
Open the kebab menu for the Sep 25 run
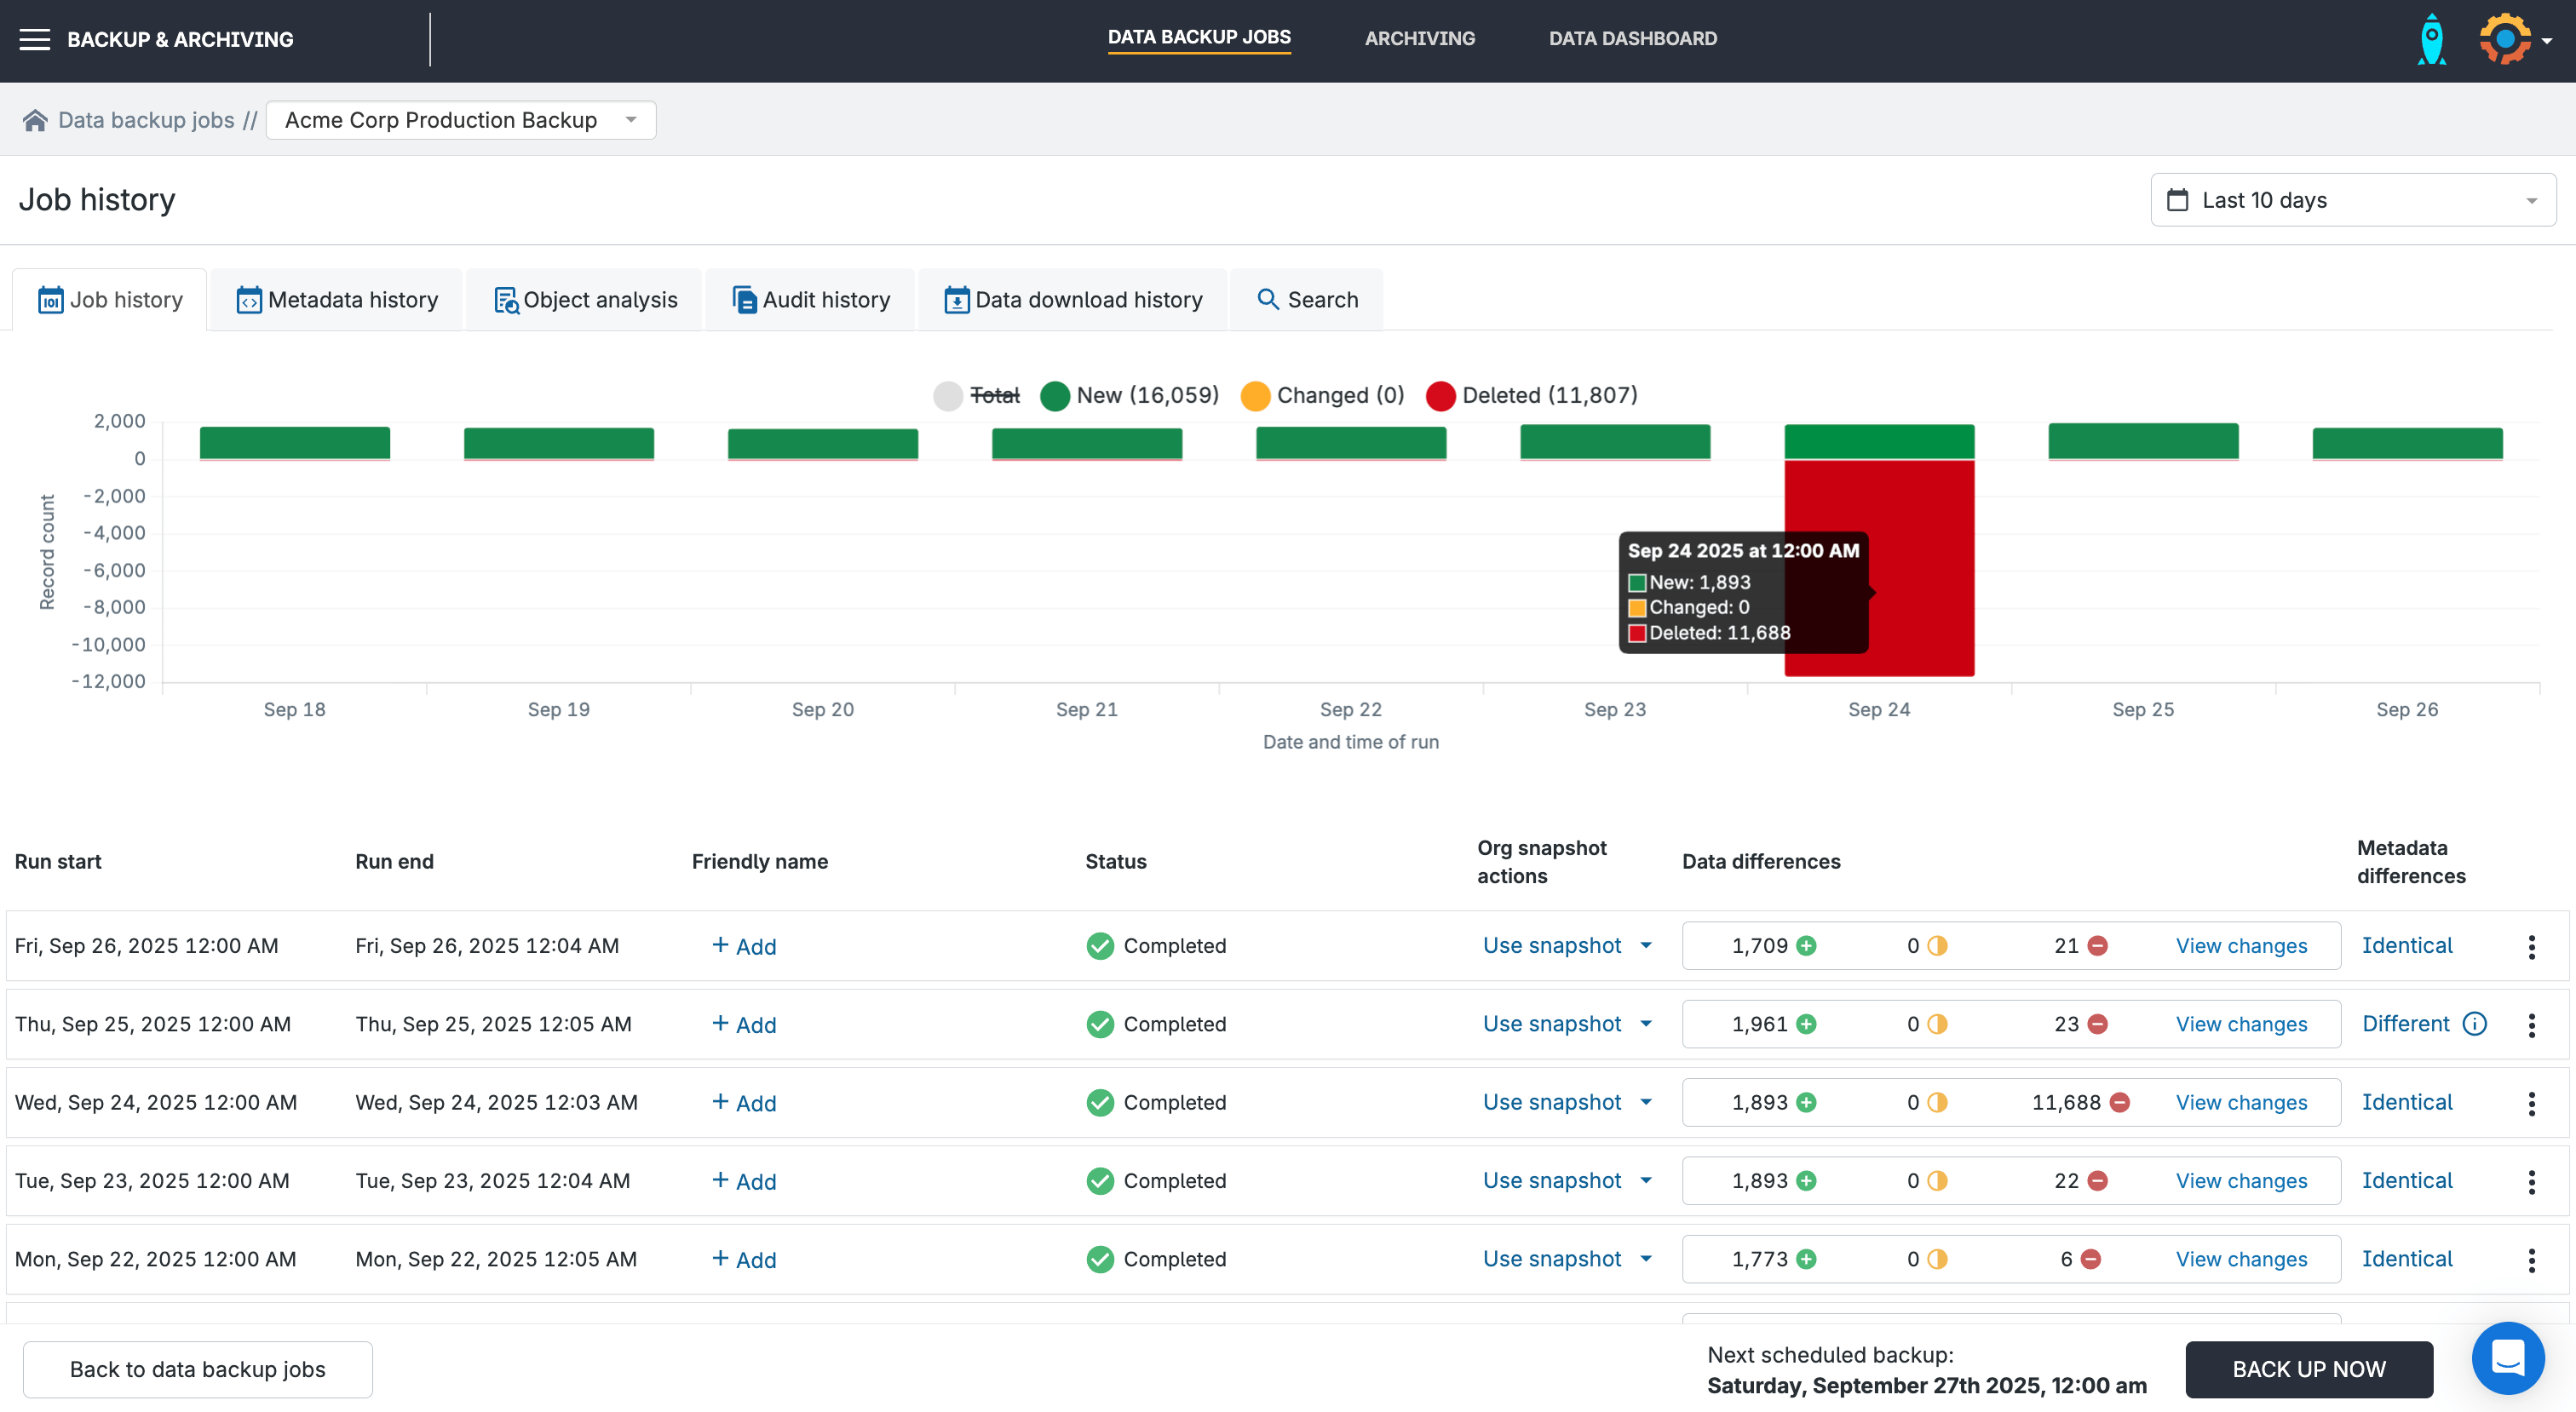tap(2531, 1024)
